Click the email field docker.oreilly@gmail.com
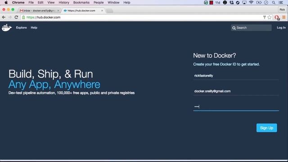 236,91
